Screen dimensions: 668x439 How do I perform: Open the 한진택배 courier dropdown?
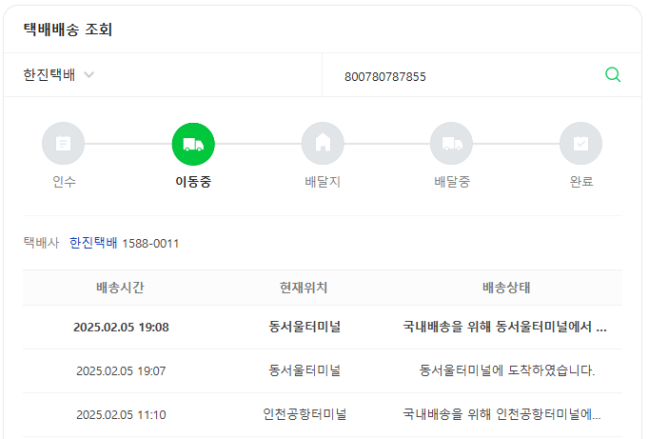click(x=58, y=75)
